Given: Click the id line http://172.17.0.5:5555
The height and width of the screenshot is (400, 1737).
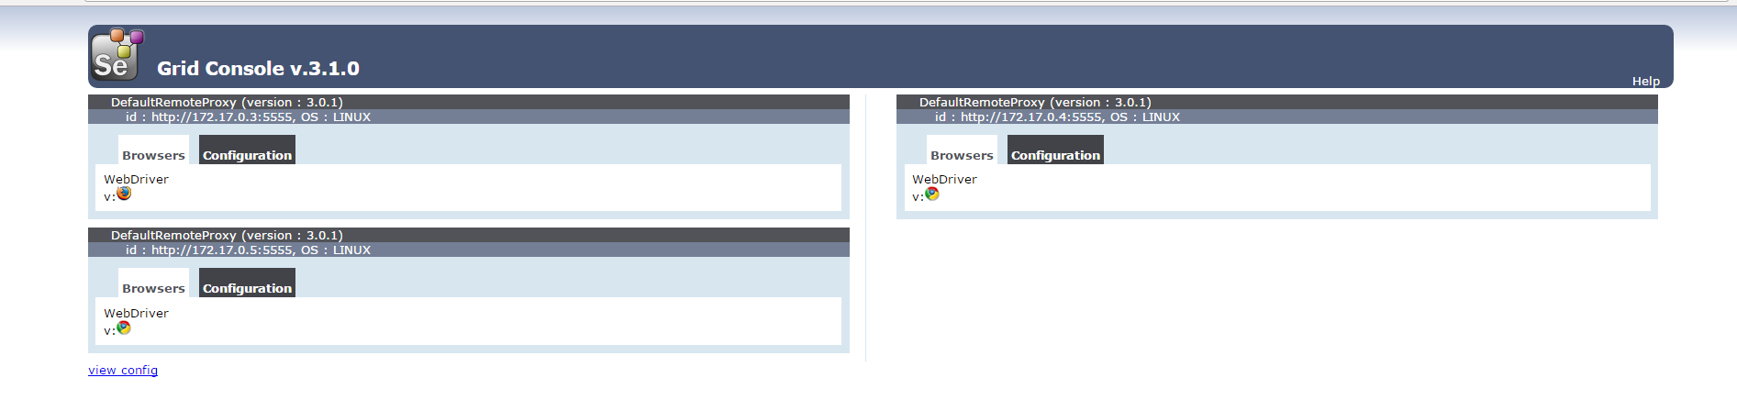Looking at the screenshot, I should (x=248, y=250).
